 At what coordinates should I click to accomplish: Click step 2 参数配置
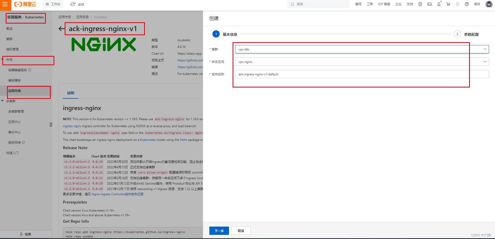pos(466,34)
